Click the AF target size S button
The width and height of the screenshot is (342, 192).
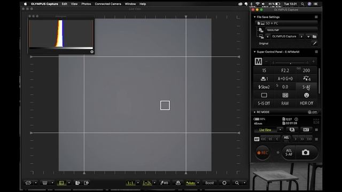pos(147,183)
